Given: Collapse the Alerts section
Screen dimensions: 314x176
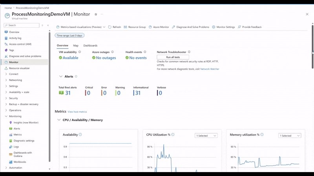Looking at the screenshot, I should [x=61, y=76].
